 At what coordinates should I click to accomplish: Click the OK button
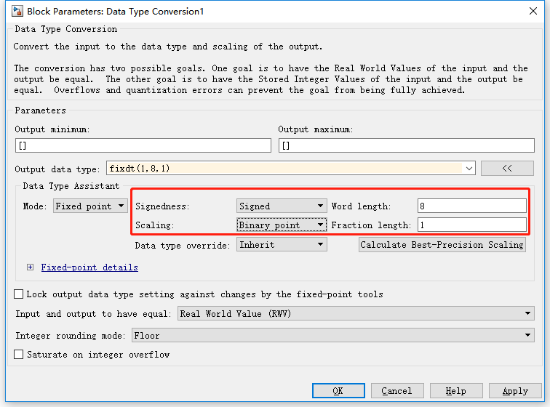click(x=338, y=390)
